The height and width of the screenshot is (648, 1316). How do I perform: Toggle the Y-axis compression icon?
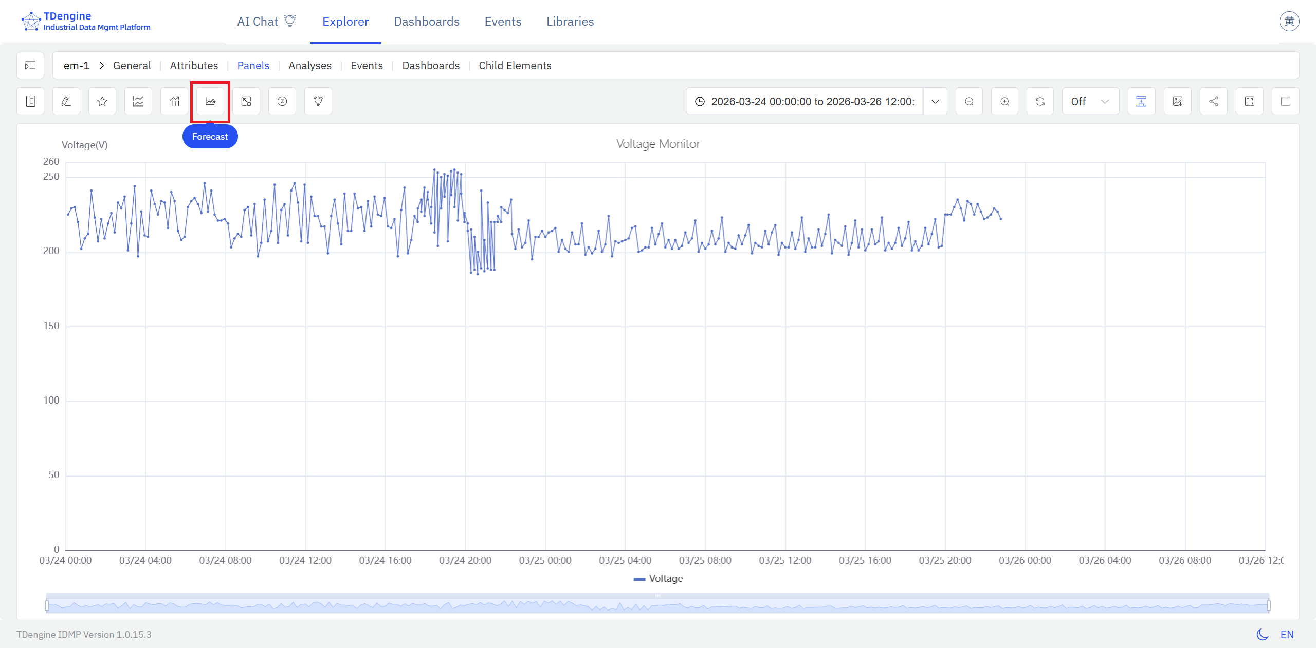[x=1141, y=101]
